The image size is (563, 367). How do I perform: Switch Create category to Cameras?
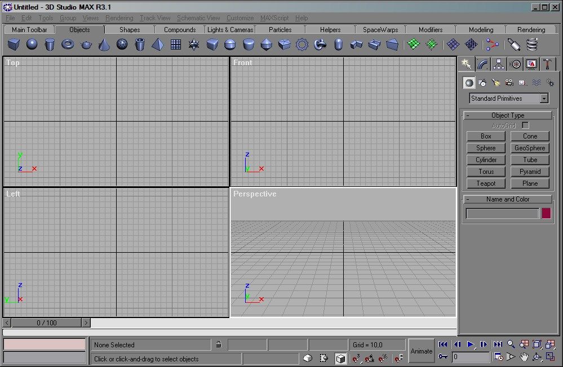(509, 83)
